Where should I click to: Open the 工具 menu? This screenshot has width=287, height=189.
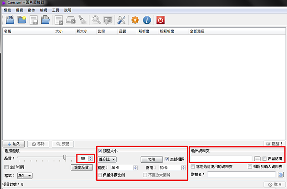(x=55, y=10)
